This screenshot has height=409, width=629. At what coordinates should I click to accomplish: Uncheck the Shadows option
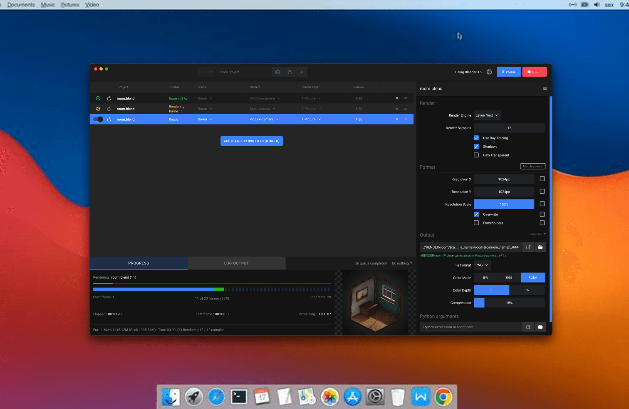(x=476, y=147)
